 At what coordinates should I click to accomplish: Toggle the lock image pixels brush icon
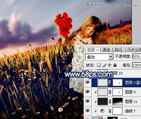(104, 65)
